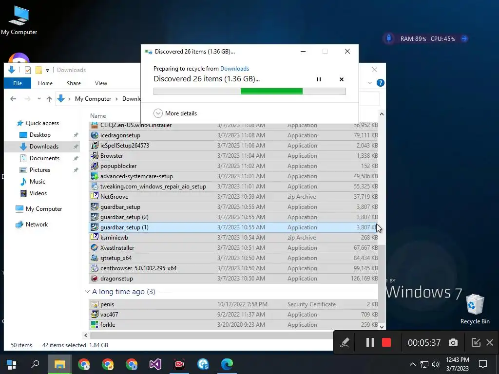
Task: Go back in Explorer navigation
Action: tap(13, 99)
